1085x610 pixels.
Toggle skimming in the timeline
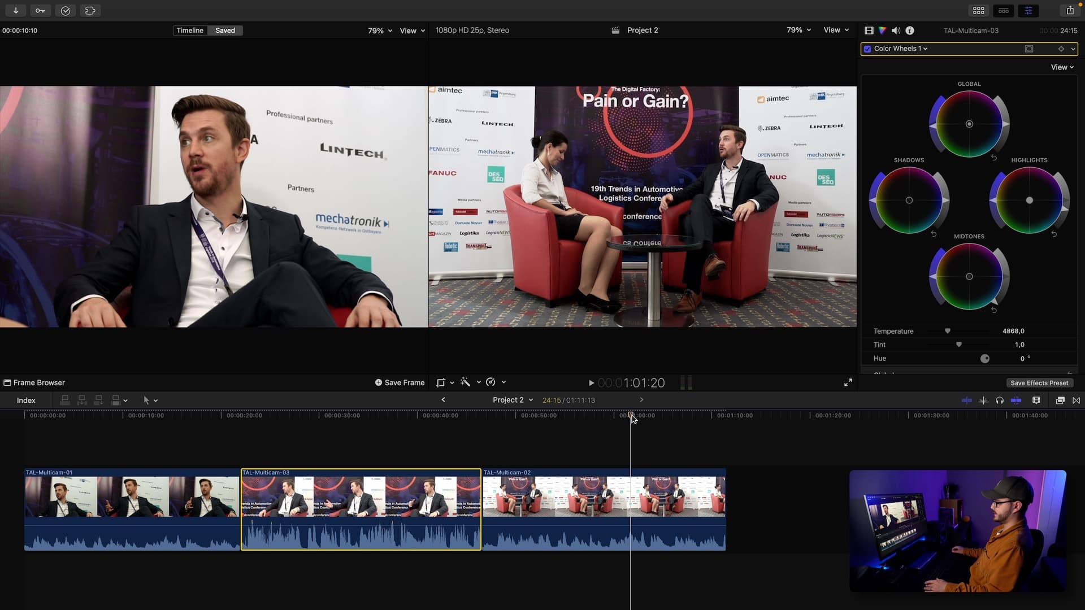[x=967, y=400]
